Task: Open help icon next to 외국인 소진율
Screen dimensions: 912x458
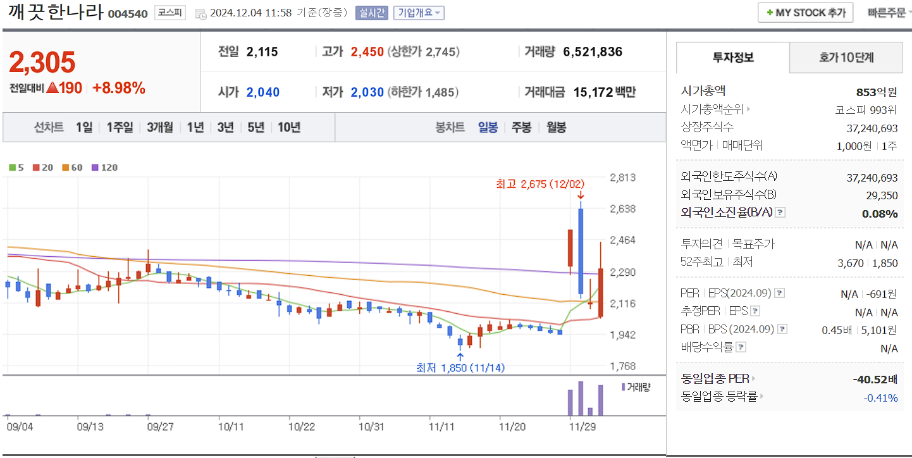Action: click(x=781, y=213)
